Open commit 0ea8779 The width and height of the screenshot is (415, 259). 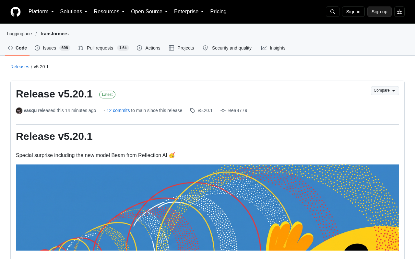tap(238, 110)
